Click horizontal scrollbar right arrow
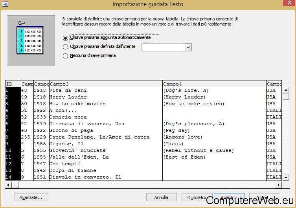 click(278, 185)
